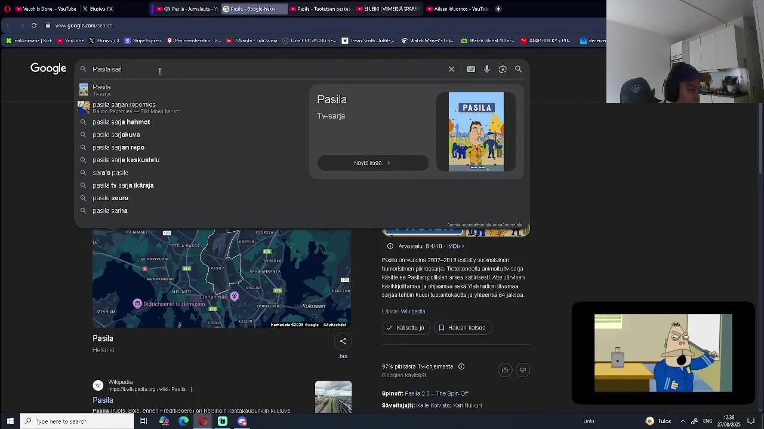Clear the search box with the X icon
Viewport: 764px width, 429px height.
451,69
